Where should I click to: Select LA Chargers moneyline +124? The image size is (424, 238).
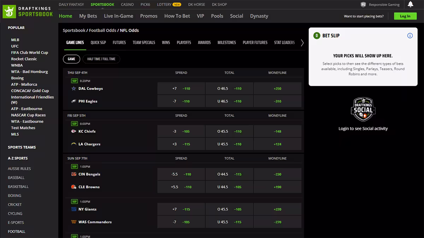pyautogui.click(x=277, y=144)
